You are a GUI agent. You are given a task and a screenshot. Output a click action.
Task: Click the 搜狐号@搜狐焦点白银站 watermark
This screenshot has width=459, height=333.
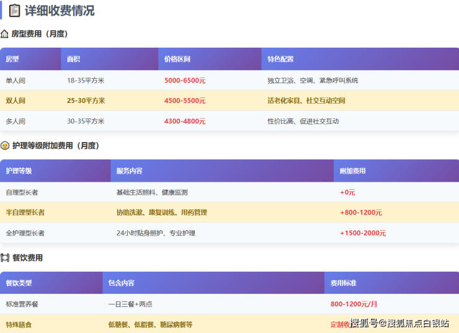pyautogui.click(x=399, y=323)
